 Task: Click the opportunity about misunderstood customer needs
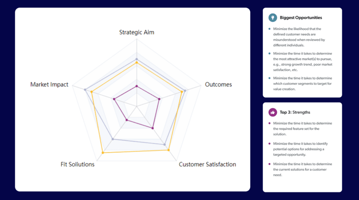[299, 37]
